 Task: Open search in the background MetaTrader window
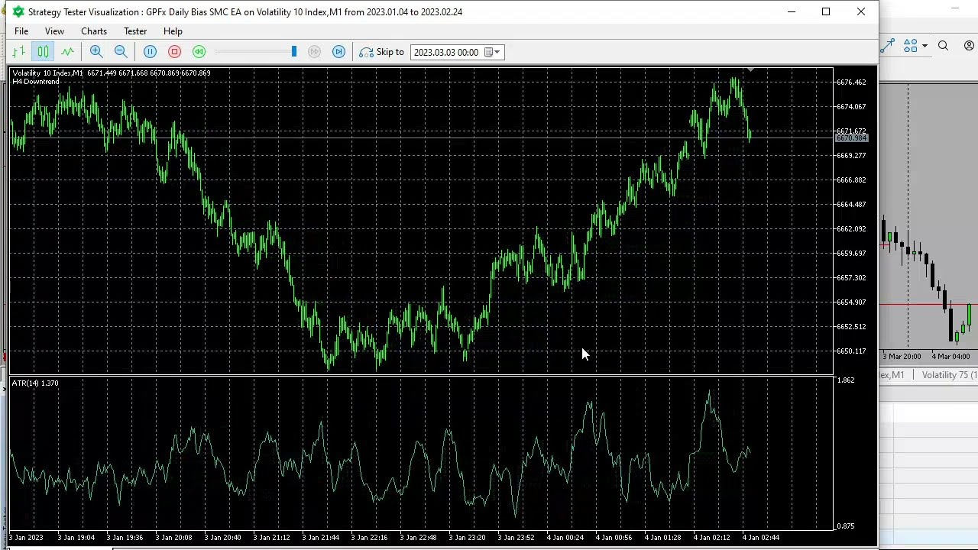[943, 46]
